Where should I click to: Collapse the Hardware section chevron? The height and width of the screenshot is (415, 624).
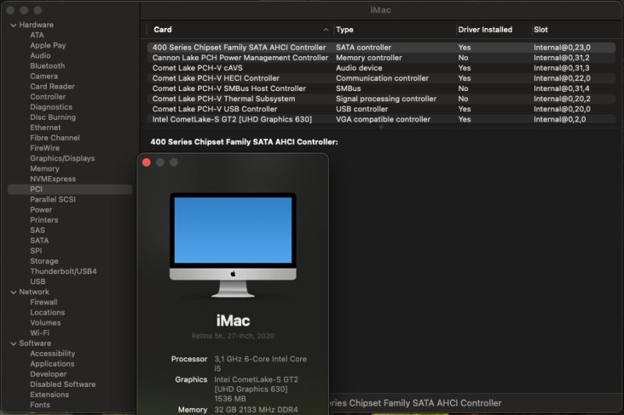(13, 25)
